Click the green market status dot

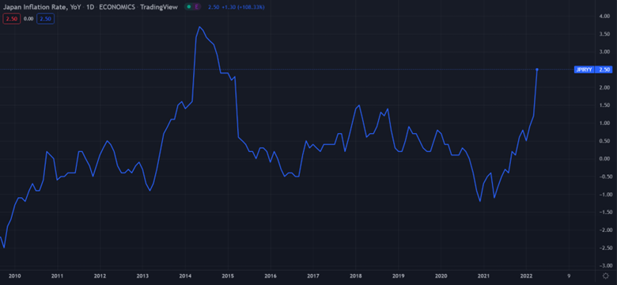tap(189, 6)
